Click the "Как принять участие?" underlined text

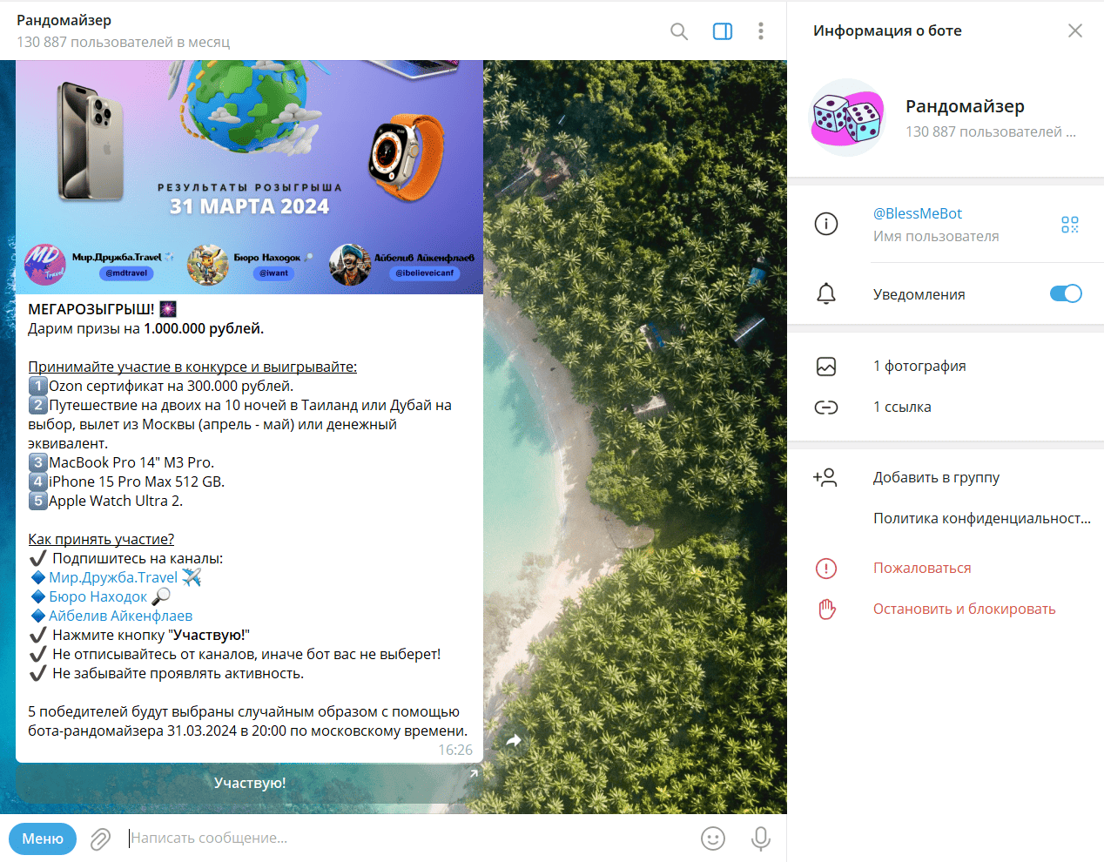101,539
